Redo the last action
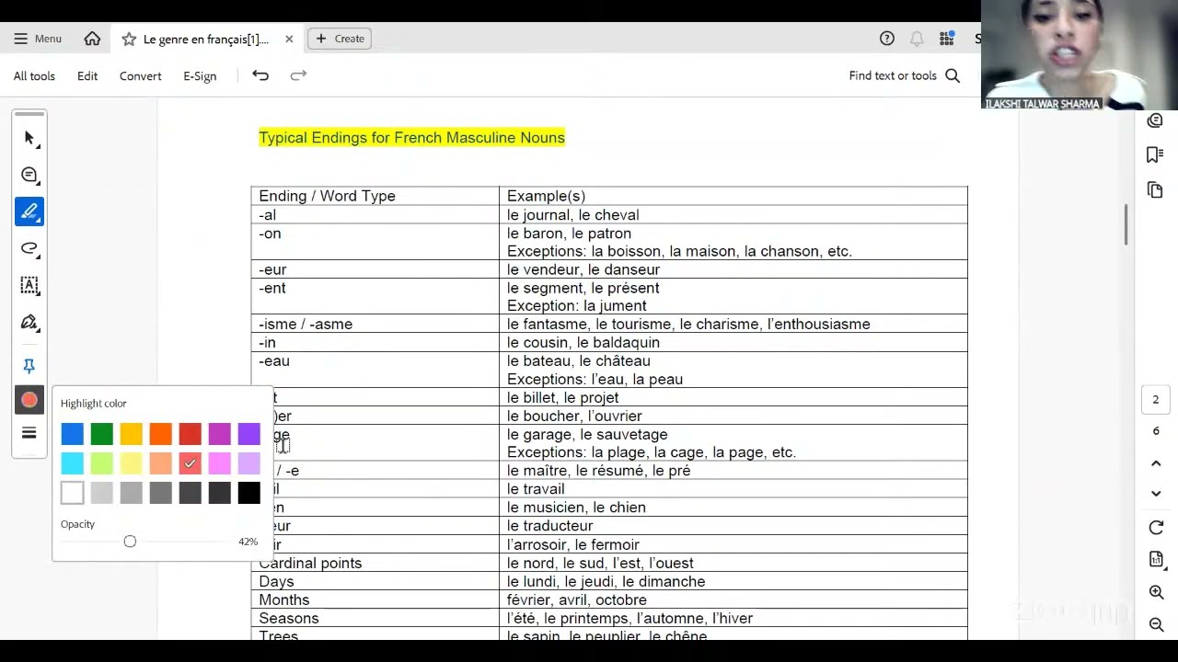This screenshot has width=1178, height=662. 298,75
